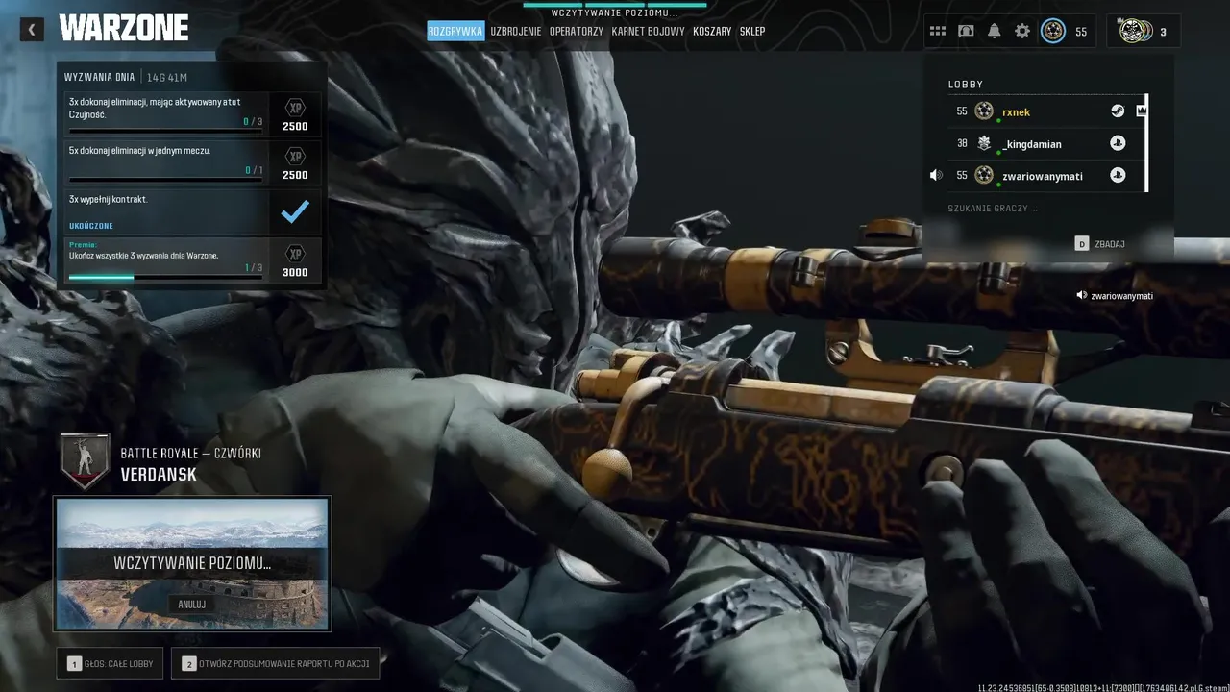Viewport: 1230px width, 692px height.
Task: Click GŁOS: CAŁE LOBBY button
Action: 110,663
